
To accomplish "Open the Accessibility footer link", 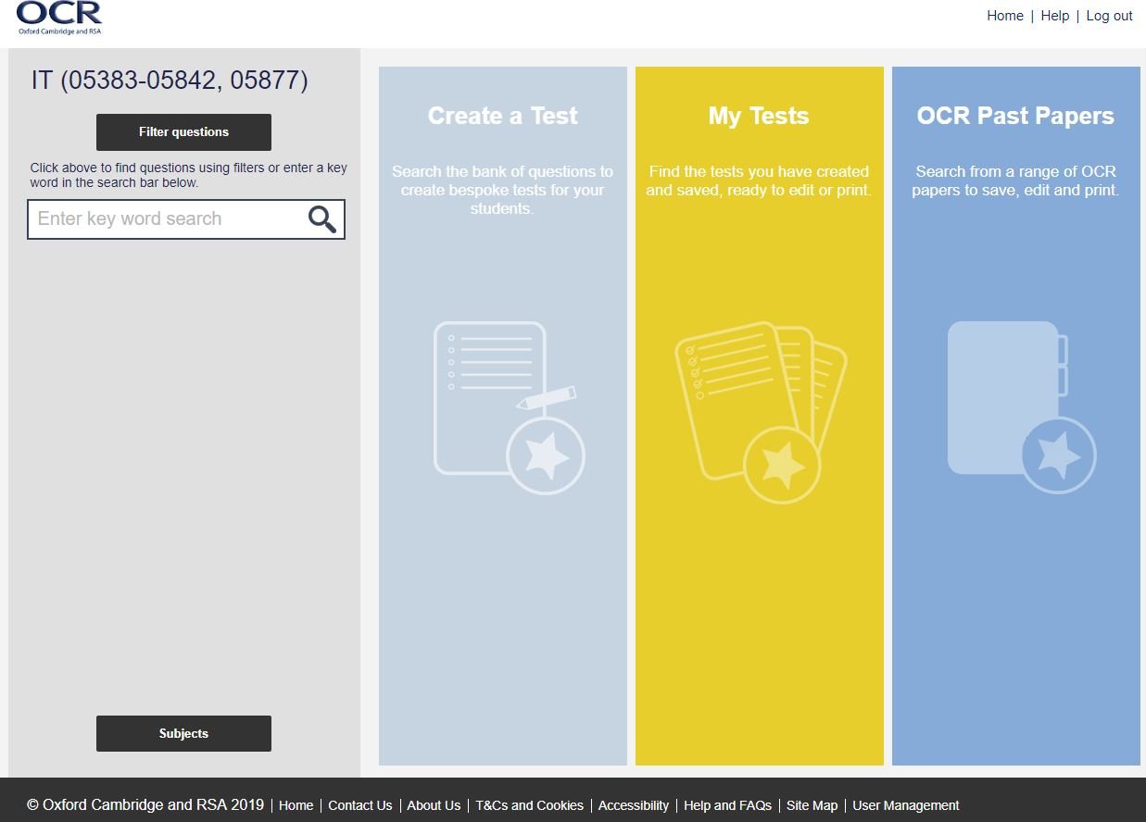I will point(634,805).
